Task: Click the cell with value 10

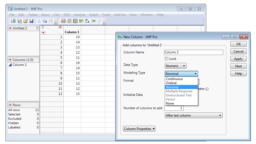Action: click(x=72, y=37)
